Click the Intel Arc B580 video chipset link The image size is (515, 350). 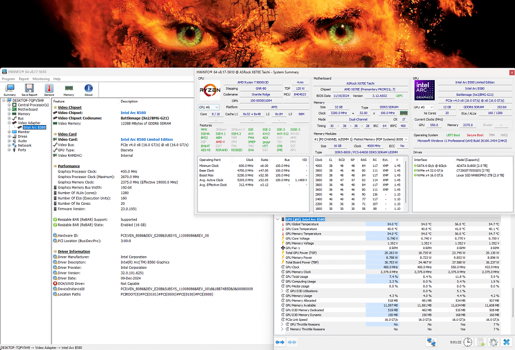coord(133,112)
